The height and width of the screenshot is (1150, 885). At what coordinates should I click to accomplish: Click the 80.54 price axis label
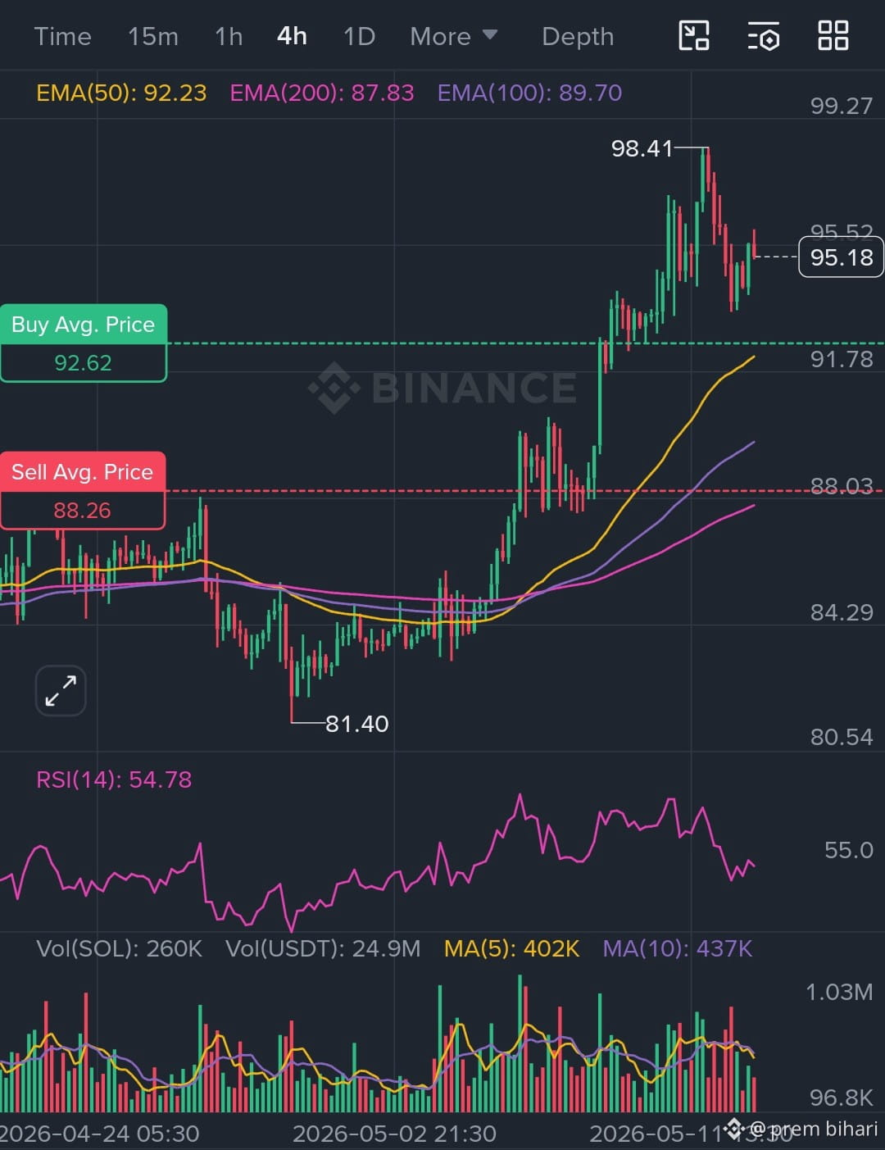[x=842, y=737]
